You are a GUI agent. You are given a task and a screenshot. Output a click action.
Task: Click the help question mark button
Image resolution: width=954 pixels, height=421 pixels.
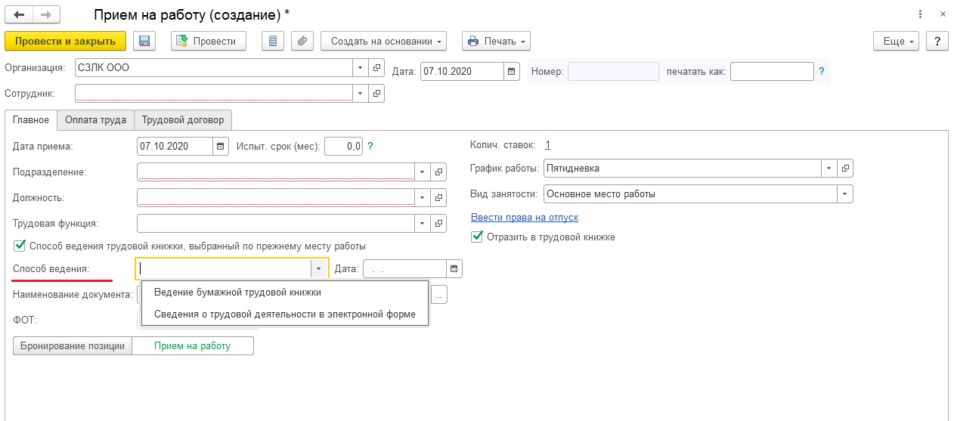point(937,42)
